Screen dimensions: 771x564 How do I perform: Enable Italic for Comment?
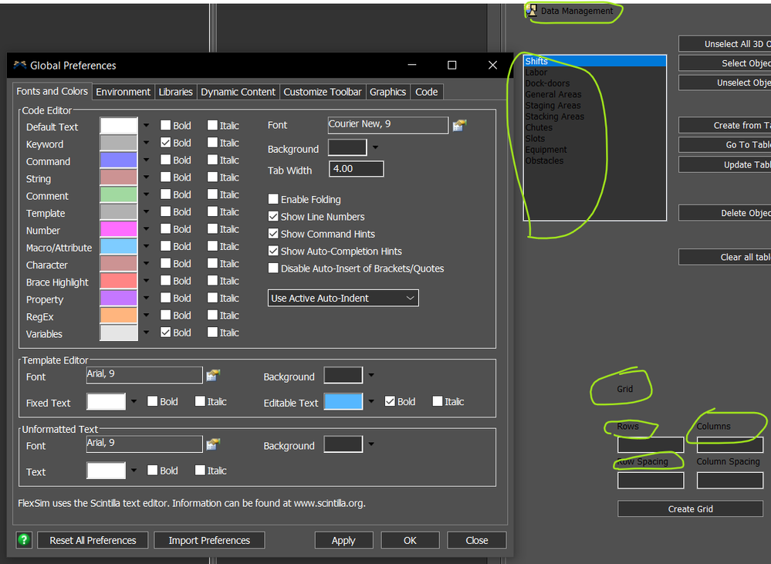212,194
